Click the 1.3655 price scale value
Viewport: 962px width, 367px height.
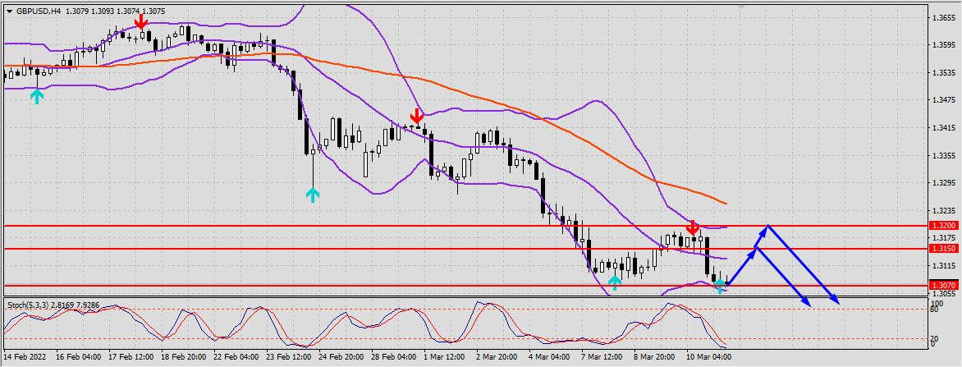click(x=942, y=17)
